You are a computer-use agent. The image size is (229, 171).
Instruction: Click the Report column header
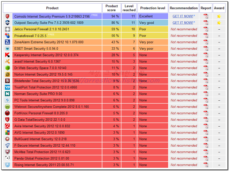(x=206, y=8)
